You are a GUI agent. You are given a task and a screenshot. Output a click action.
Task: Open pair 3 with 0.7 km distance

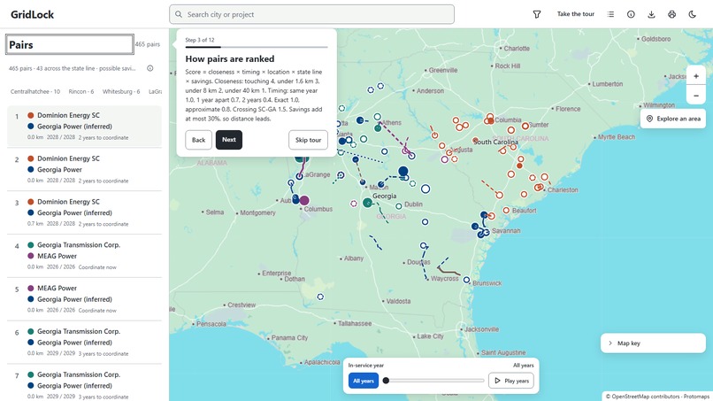tap(84, 212)
